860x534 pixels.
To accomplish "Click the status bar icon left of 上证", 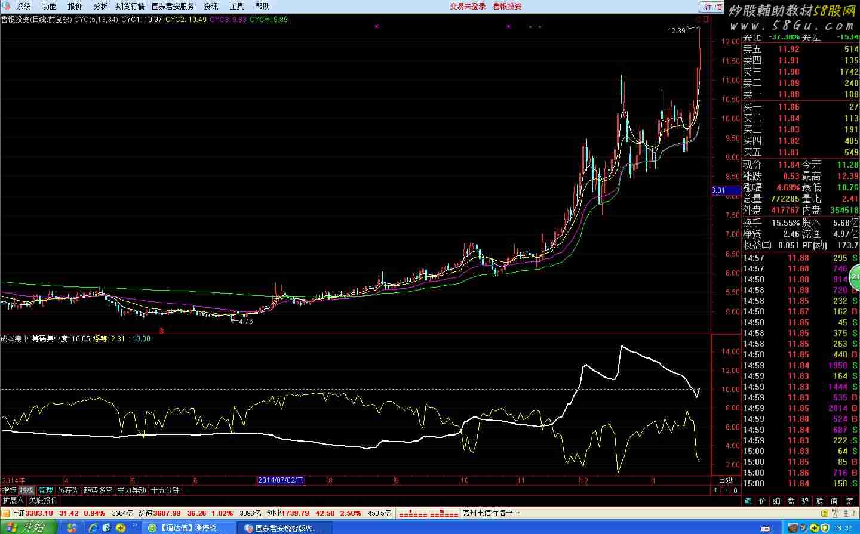I will click(x=5, y=513).
